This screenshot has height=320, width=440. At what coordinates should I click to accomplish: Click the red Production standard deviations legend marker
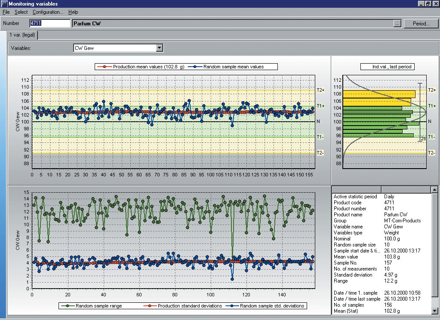(149, 306)
